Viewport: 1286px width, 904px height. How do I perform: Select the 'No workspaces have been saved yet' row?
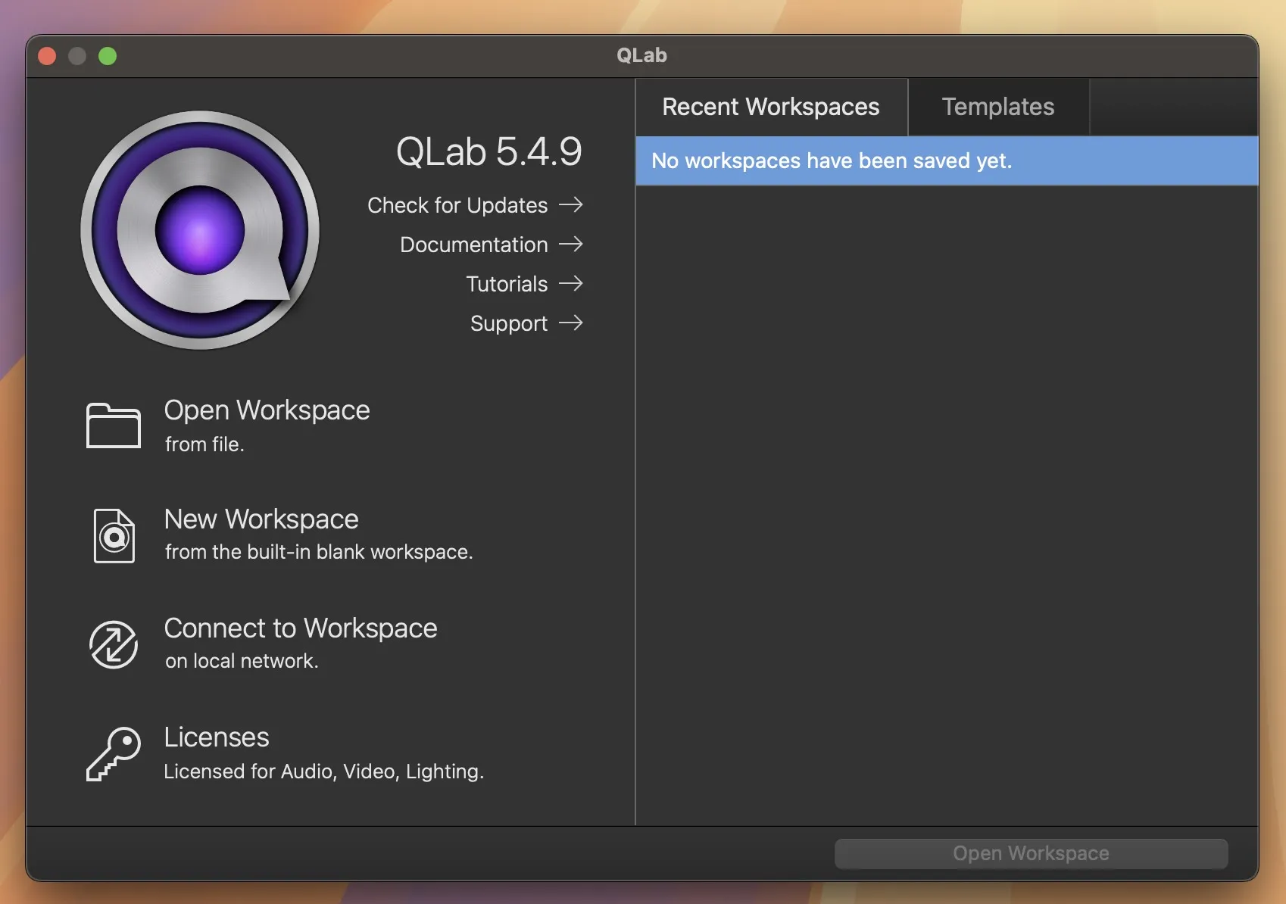947,161
